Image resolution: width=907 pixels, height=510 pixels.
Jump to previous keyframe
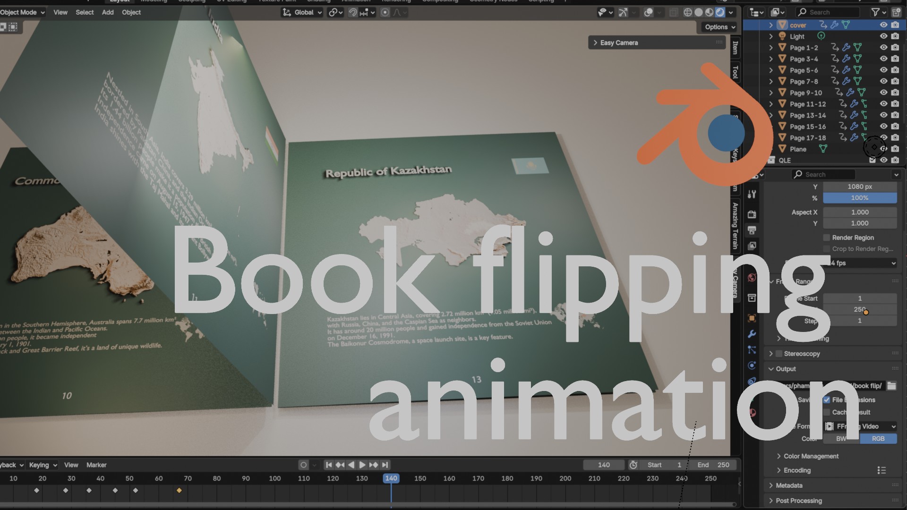(x=340, y=465)
